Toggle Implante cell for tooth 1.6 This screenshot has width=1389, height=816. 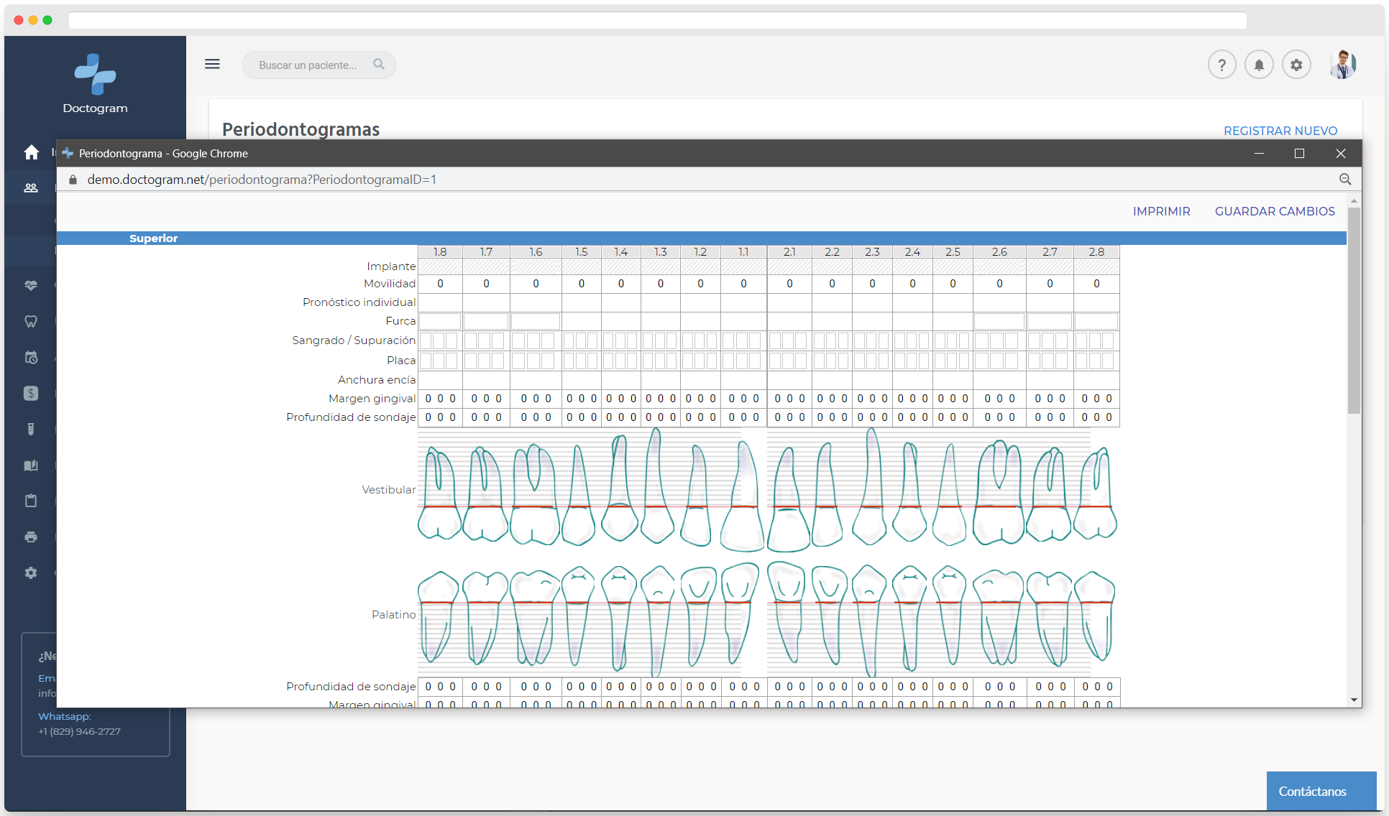click(x=536, y=266)
